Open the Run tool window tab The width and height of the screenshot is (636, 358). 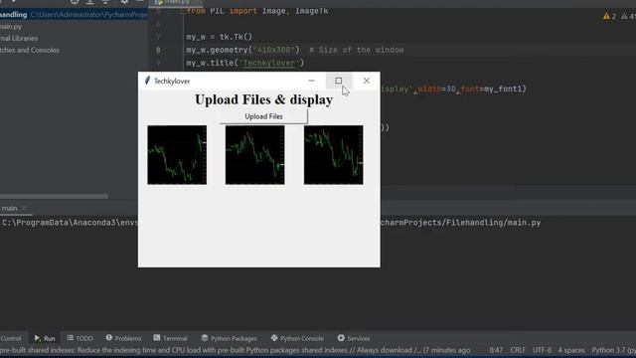tap(45, 338)
